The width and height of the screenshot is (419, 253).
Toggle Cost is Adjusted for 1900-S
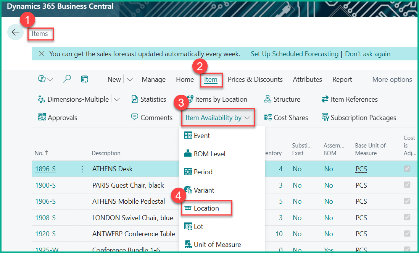(x=407, y=185)
